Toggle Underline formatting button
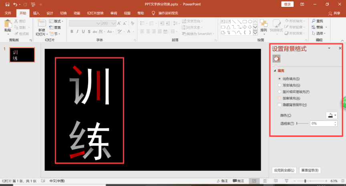 pyautogui.click(x=83, y=32)
